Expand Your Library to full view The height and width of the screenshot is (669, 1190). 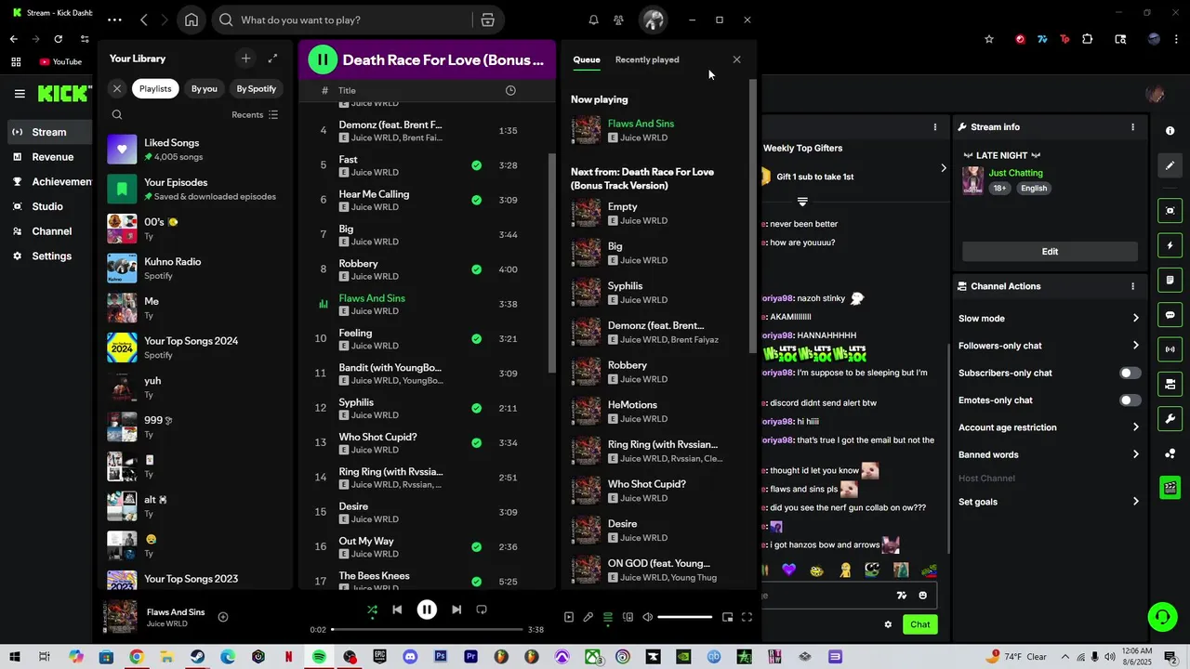click(x=272, y=59)
